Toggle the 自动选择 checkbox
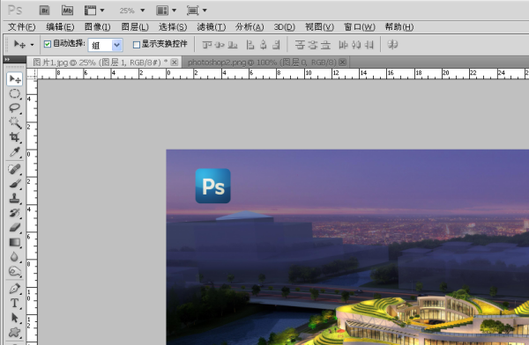The image size is (529, 345). (x=48, y=44)
